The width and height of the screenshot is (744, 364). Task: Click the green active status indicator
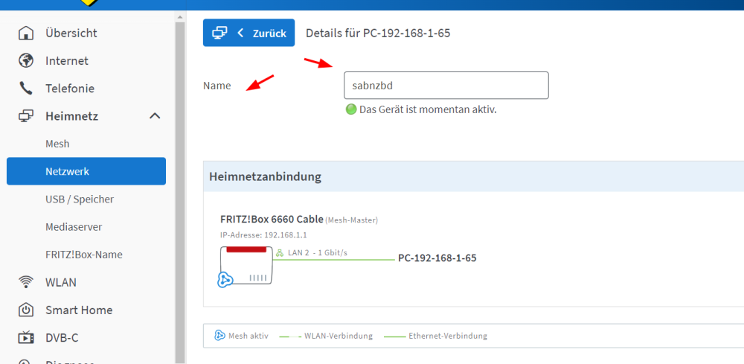(350, 109)
